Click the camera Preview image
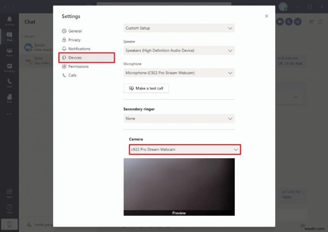328x232 pixels. [179, 187]
